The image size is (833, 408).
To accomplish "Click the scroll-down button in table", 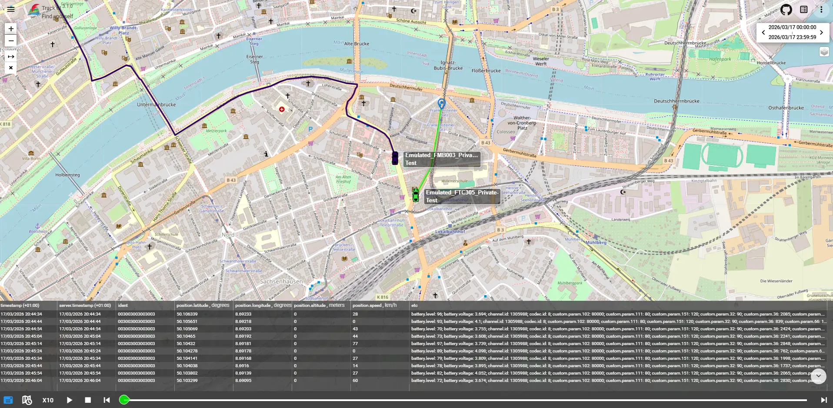I will 818,376.
